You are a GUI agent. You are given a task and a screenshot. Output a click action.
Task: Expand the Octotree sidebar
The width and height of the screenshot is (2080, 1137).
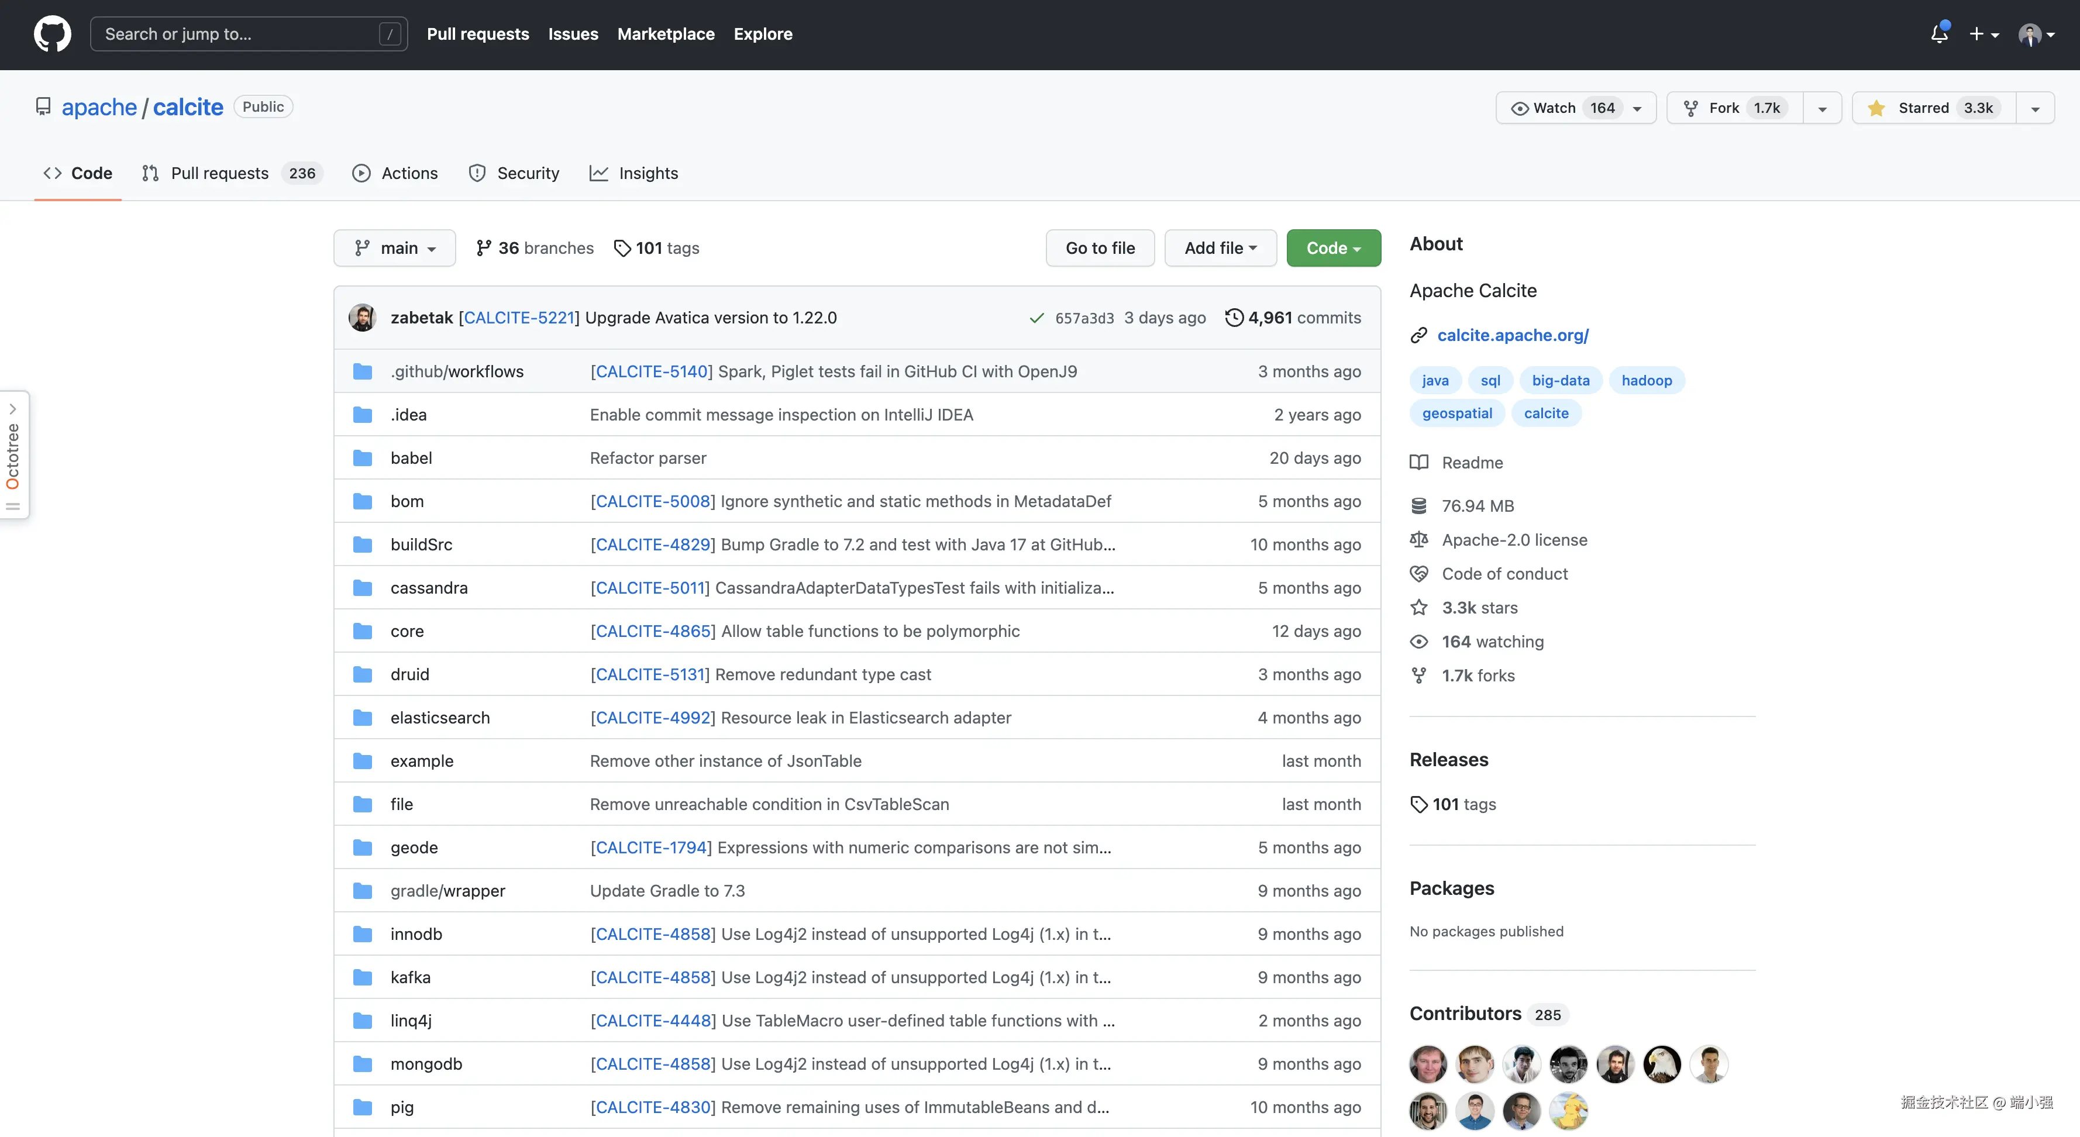tap(13, 409)
